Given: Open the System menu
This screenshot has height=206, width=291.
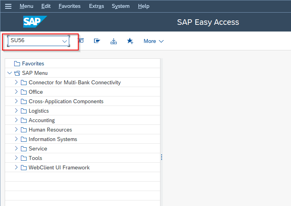Looking at the screenshot, I should tap(121, 6).
